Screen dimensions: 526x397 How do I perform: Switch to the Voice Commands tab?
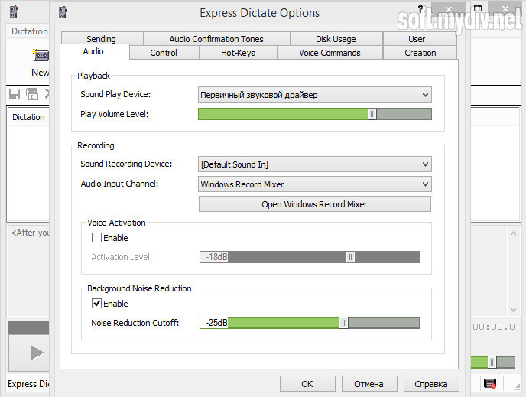click(330, 53)
